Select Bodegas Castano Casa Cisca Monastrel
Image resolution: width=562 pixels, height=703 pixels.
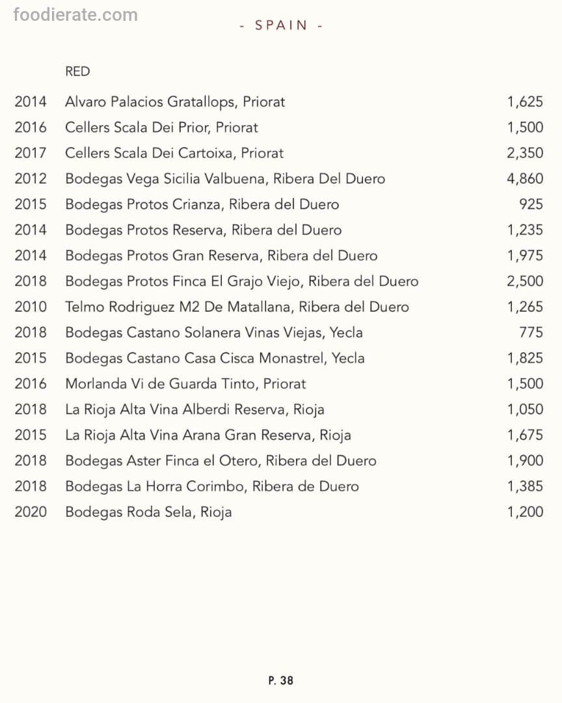215,358
